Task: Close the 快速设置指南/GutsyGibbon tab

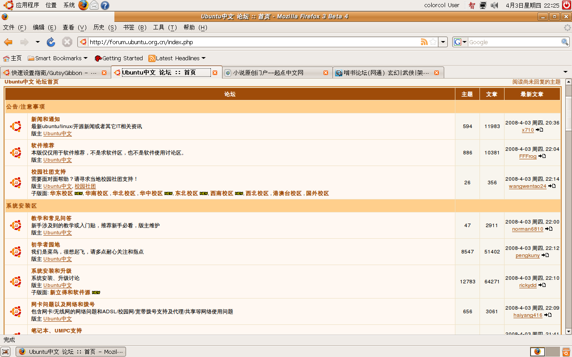Action: coord(104,73)
